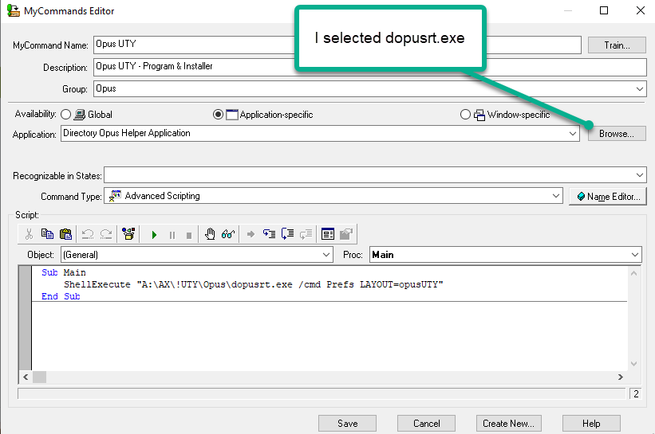This screenshot has height=434, width=655.
Task: Click the script scroll-up arrow
Action: [633, 273]
